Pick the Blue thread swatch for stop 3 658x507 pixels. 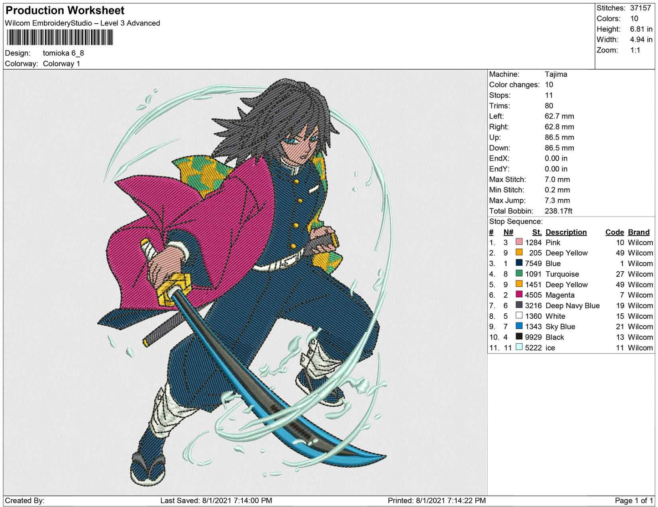519,263
